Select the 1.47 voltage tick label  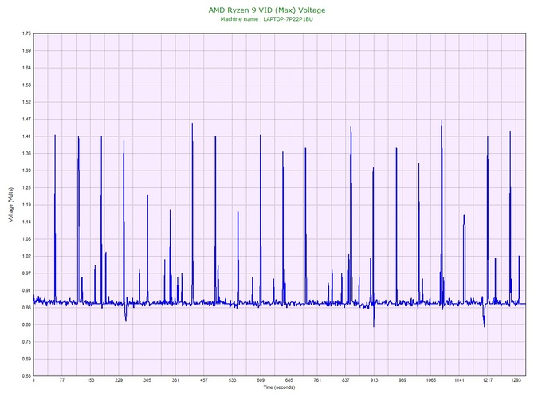click(26, 120)
